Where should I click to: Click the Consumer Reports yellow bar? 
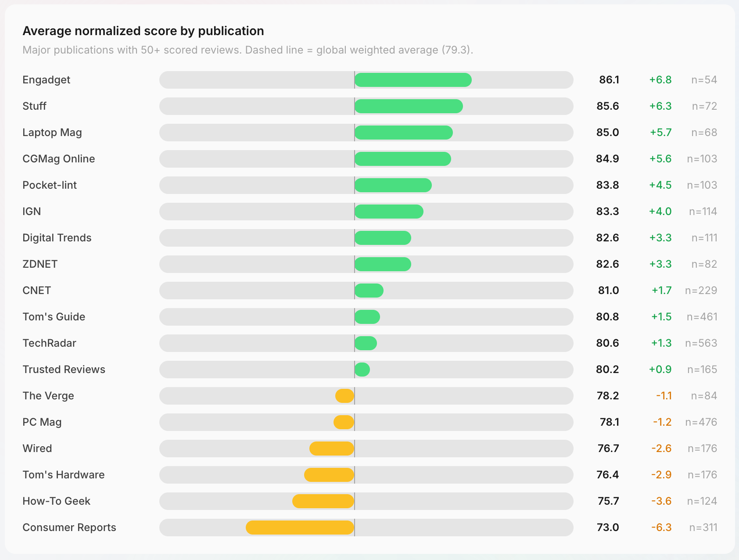click(x=300, y=528)
